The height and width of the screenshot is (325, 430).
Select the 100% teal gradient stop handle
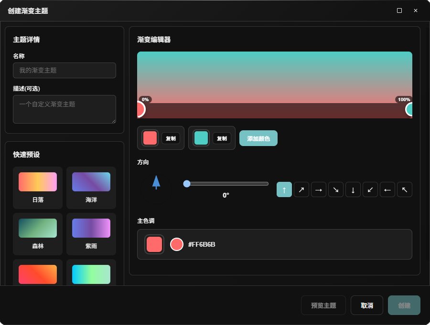(x=409, y=109)
